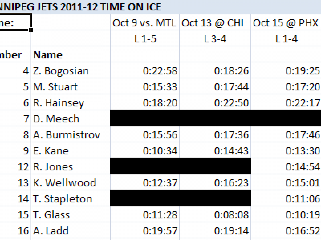
Task: Select the Oct 9 vs. MTL header cell
Action: click(x=144, y=23)
